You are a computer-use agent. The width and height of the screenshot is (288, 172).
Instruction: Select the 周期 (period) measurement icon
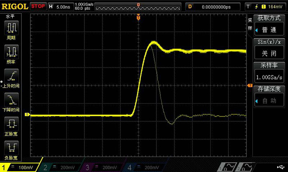pos(12,30)
